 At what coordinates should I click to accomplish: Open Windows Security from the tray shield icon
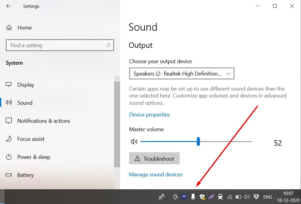pos(202,196)
